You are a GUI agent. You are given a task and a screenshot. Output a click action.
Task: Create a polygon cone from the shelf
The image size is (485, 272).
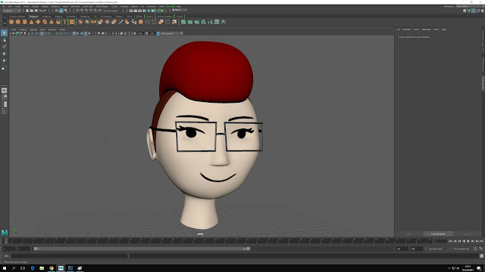(31, 22)
